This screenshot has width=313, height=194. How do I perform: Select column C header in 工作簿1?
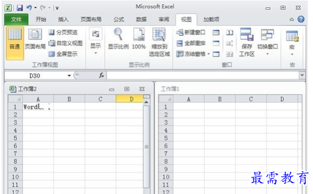pos(251,99)
